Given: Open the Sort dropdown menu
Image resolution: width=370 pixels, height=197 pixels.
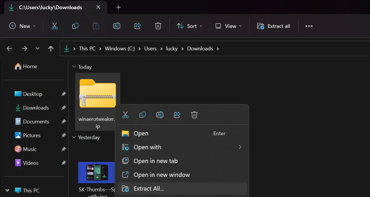Looking at the screenshot, I should point(189,26).
